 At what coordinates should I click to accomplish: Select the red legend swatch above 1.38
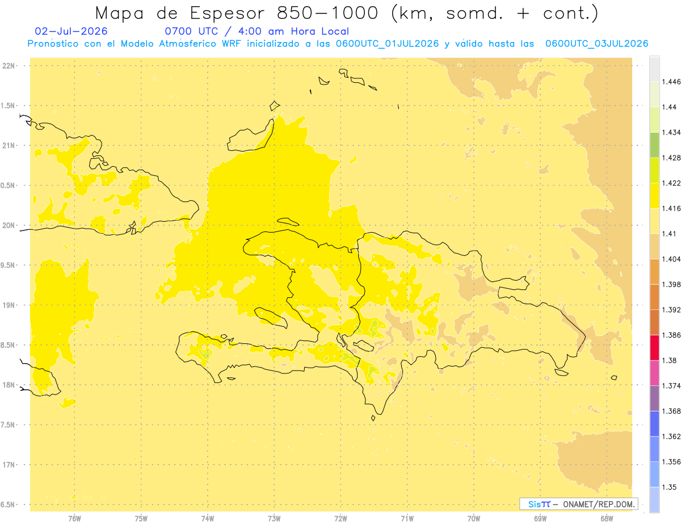click(x=654, y=347)
